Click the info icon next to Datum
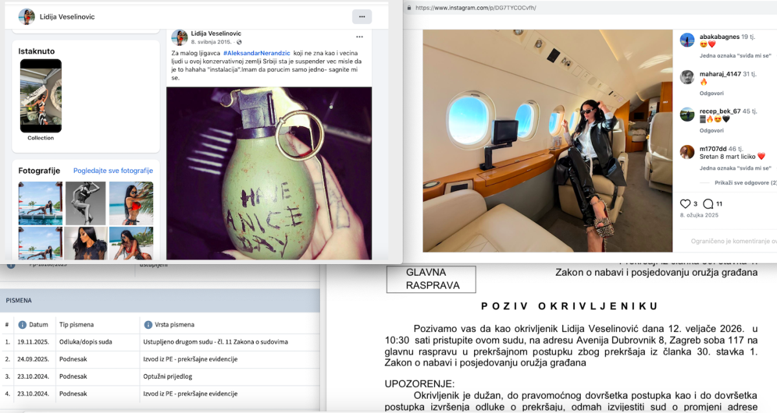 23,324
